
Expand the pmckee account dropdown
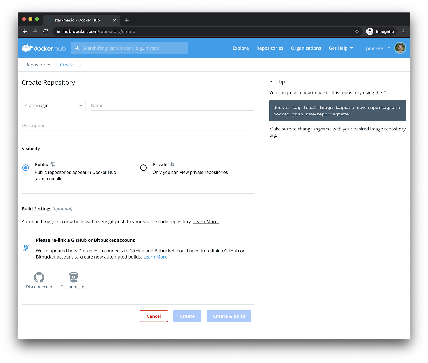378,48
